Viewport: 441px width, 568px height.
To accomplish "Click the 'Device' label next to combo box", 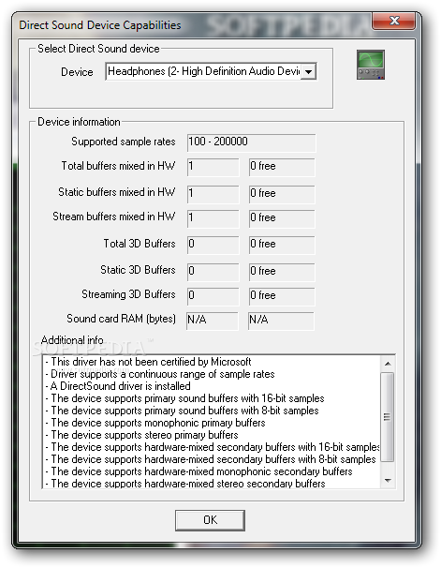I will 77,72.
